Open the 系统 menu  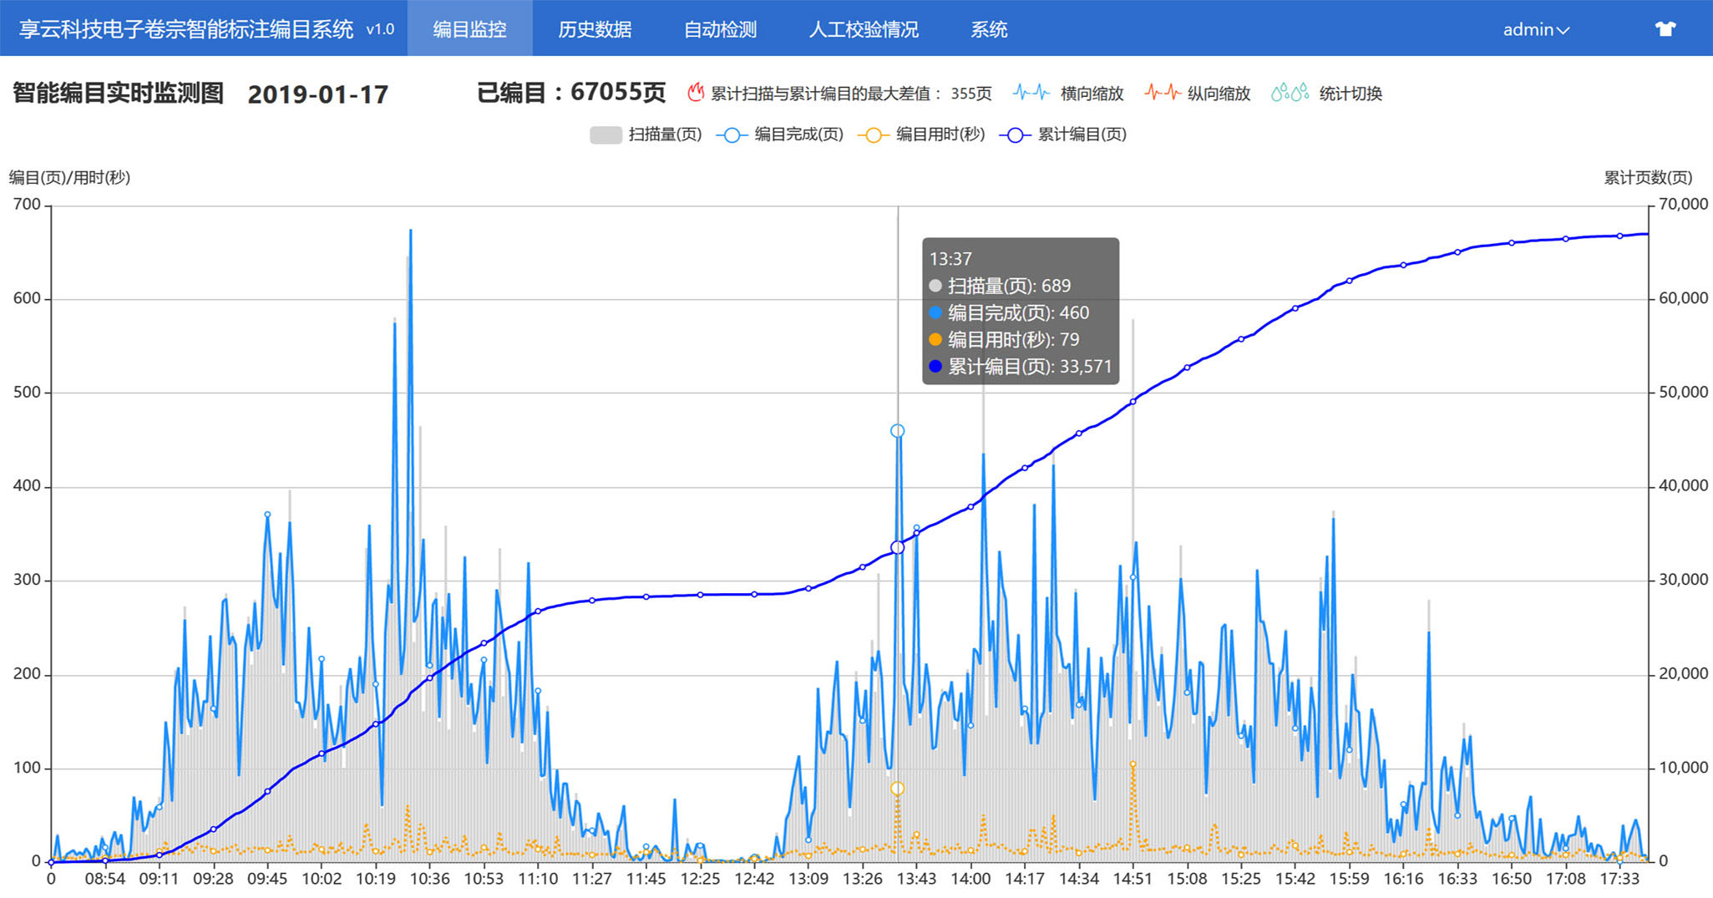click(x=989, y=29)
